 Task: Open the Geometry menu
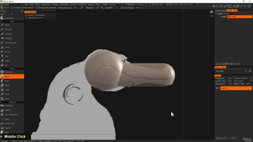(x=64, y=4)
